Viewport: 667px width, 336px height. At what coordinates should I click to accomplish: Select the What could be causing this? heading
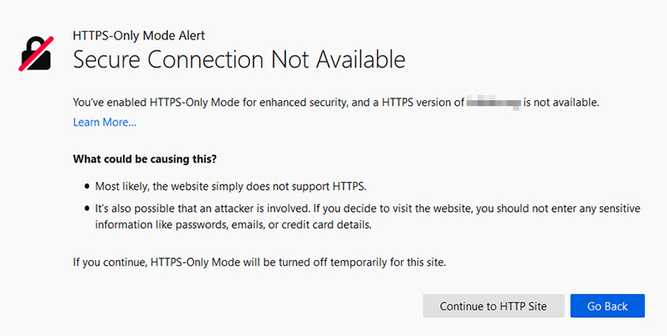point(145,159)
